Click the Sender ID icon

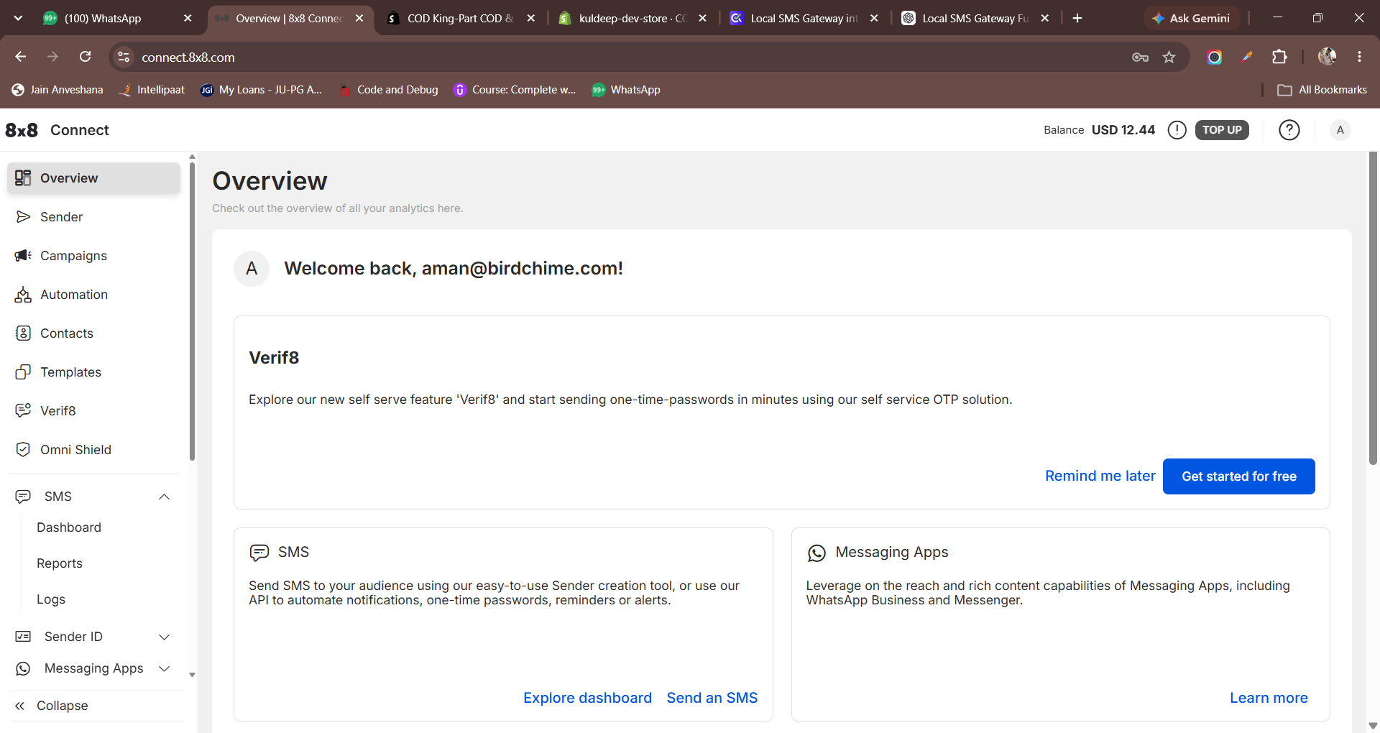[23, 637]
